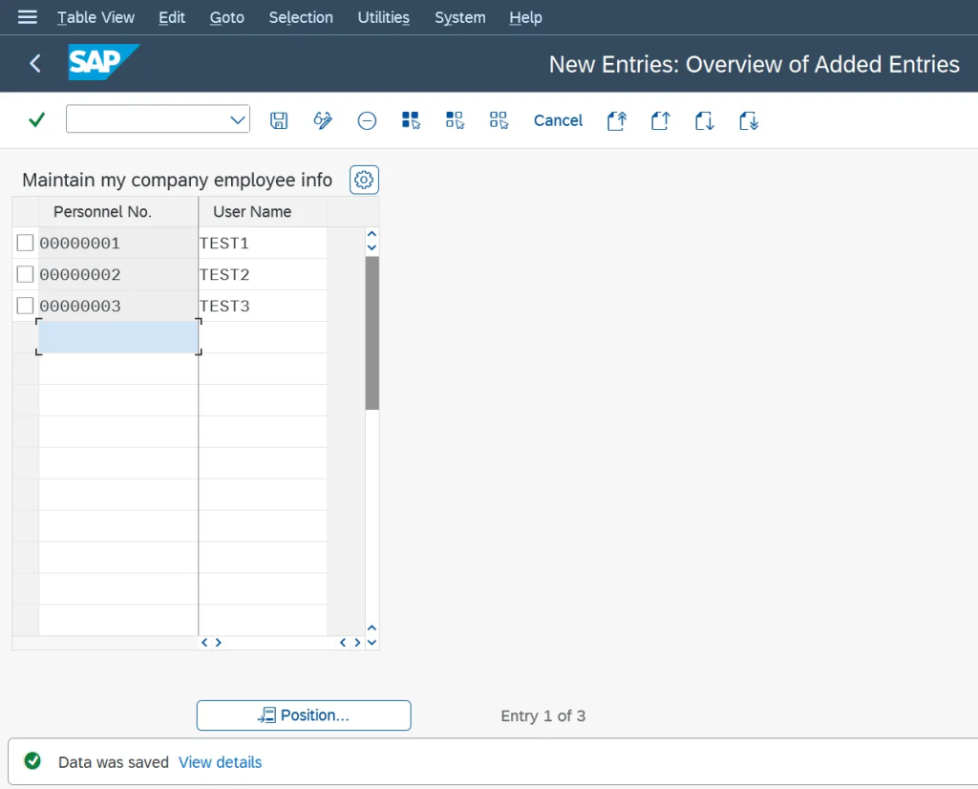Open the Table View menu
The height and width of the screenshot is (789, 978).
click(96, 16)
